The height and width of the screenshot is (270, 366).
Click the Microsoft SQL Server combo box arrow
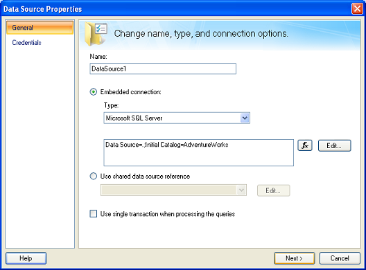(245, 118)
